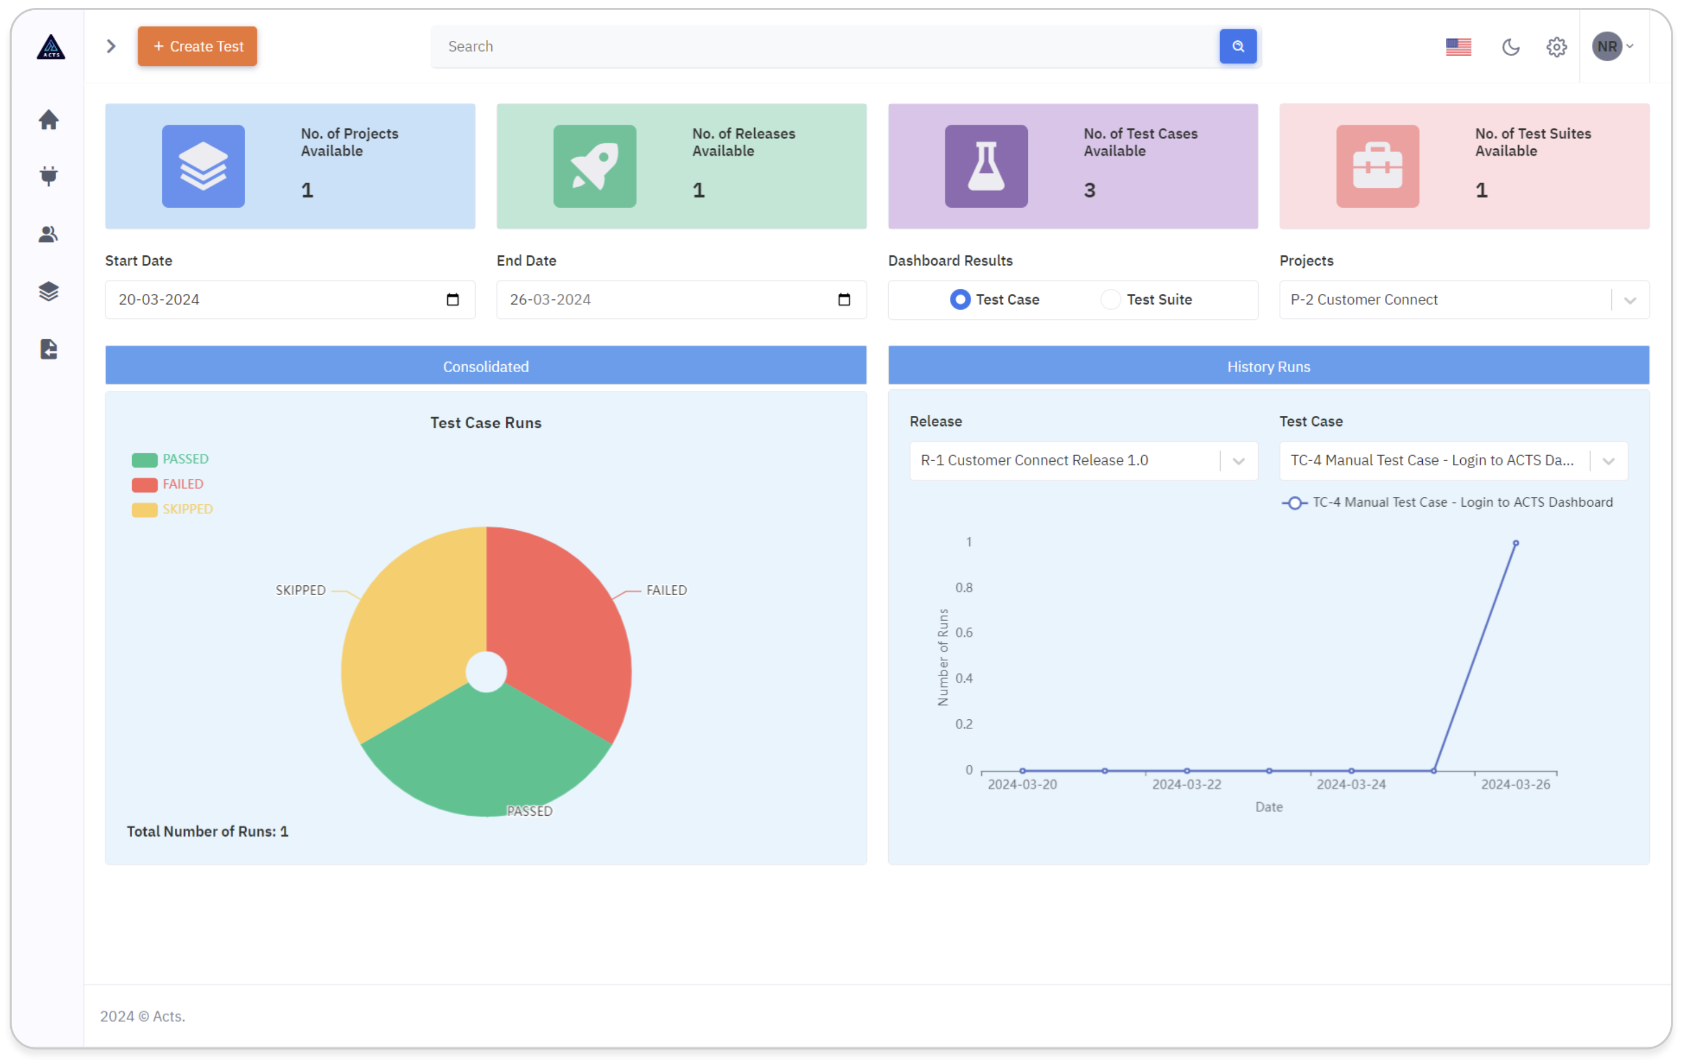Click the ACTS logo icon

(x=51, y=46)
